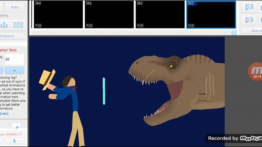Select frame 362 thumbnail
262x147 pixels.
click(160, 15)
